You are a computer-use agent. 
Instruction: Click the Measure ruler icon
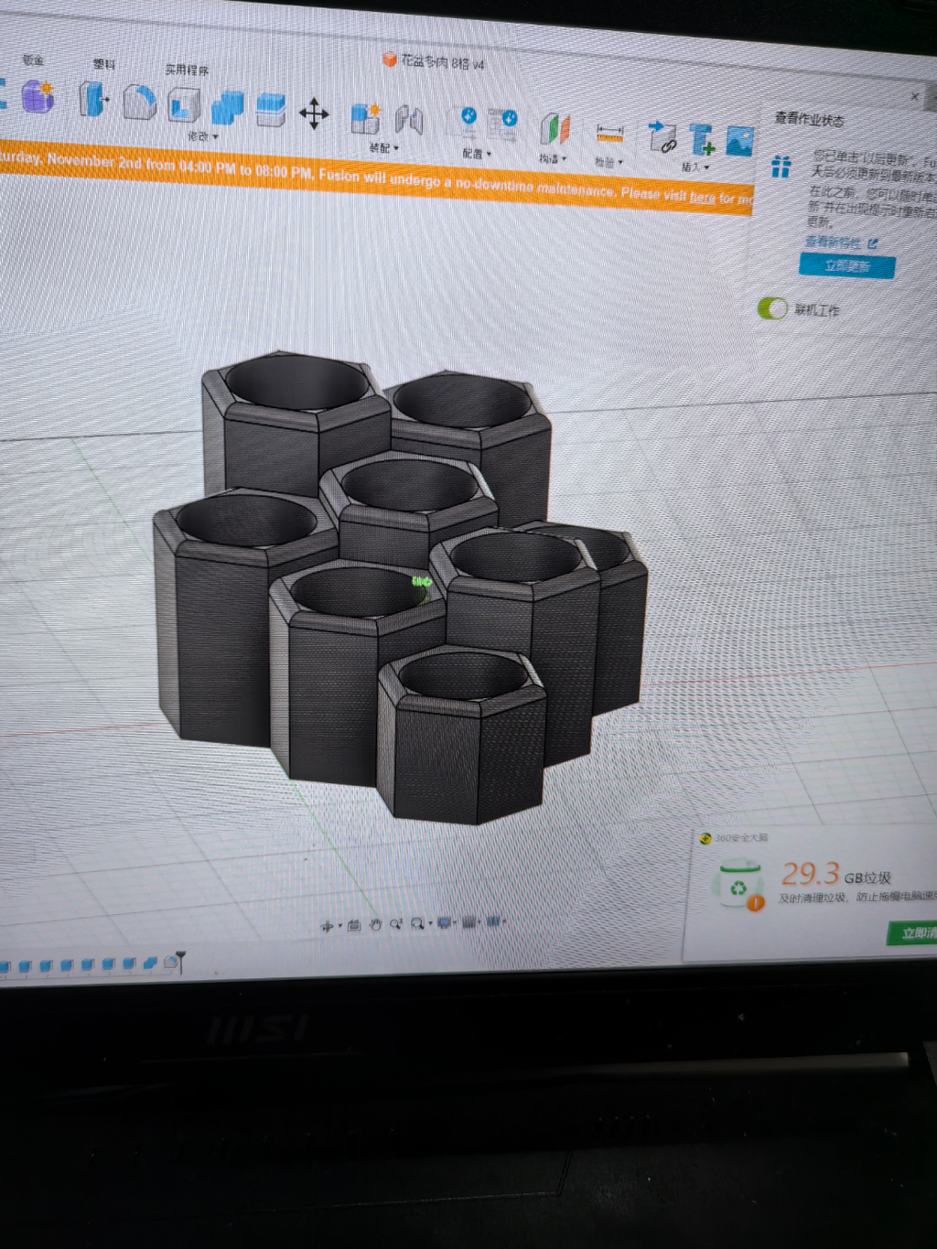(x=609, y=135)
